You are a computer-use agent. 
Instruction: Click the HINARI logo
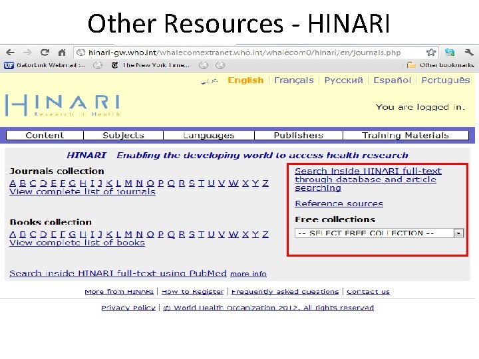point(63,105)
